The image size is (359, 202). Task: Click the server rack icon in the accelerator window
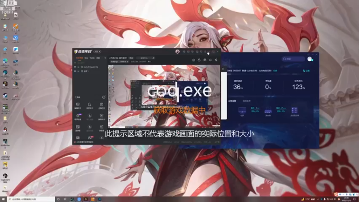[x=294, y=111]
